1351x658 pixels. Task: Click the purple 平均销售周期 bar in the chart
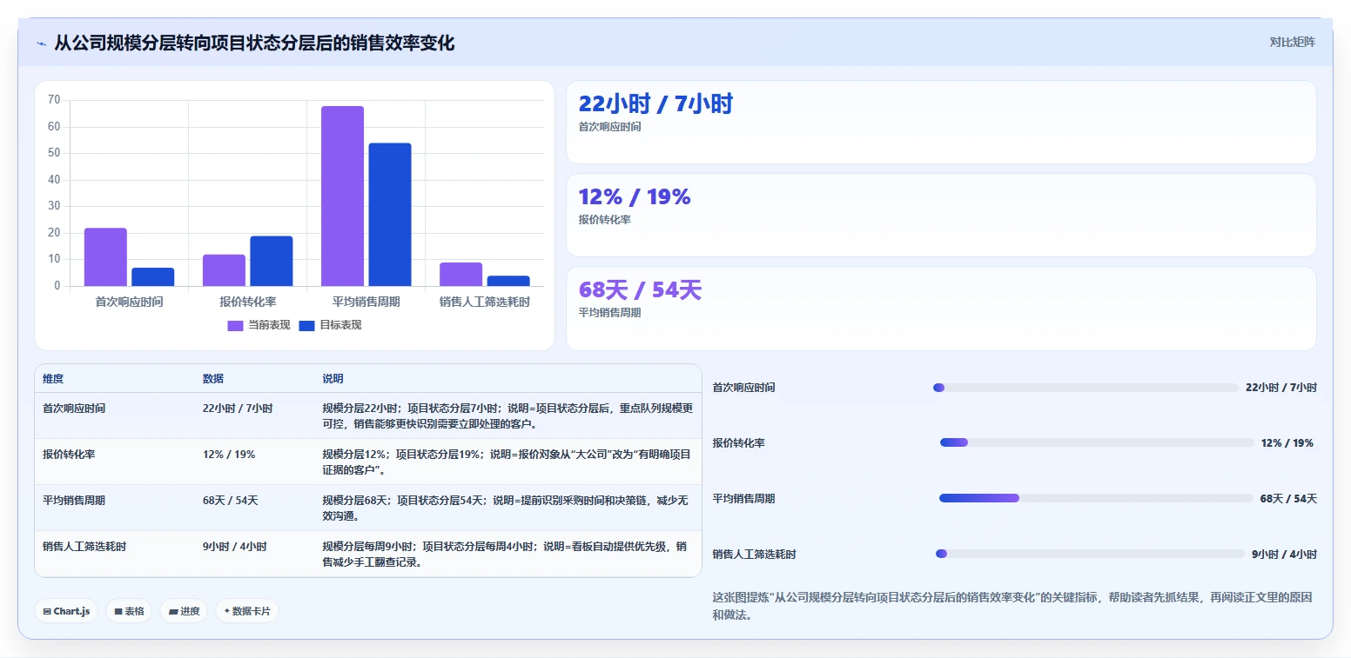342,196
